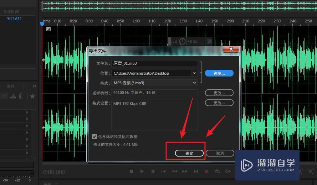The width and height of the screenshot is (317, 185).
Task: Click the fast forward double-arrow button
Action: 185,171
